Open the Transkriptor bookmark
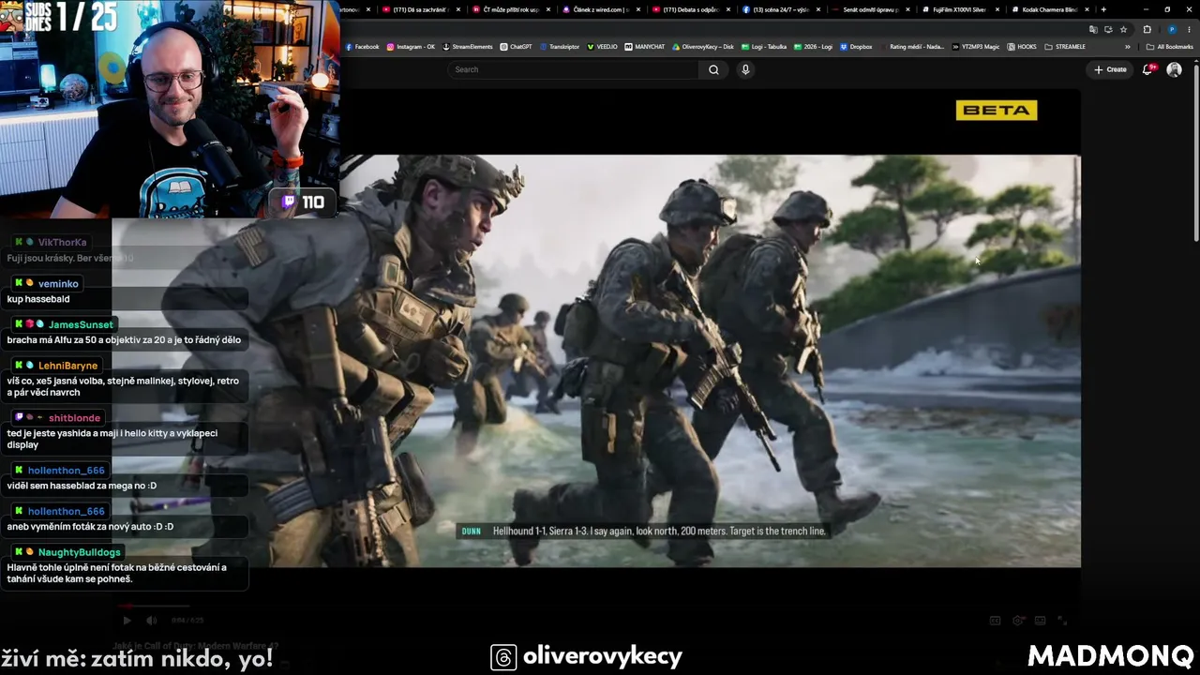The width and height of the screenshot is (1200, 675). [560, 47]
